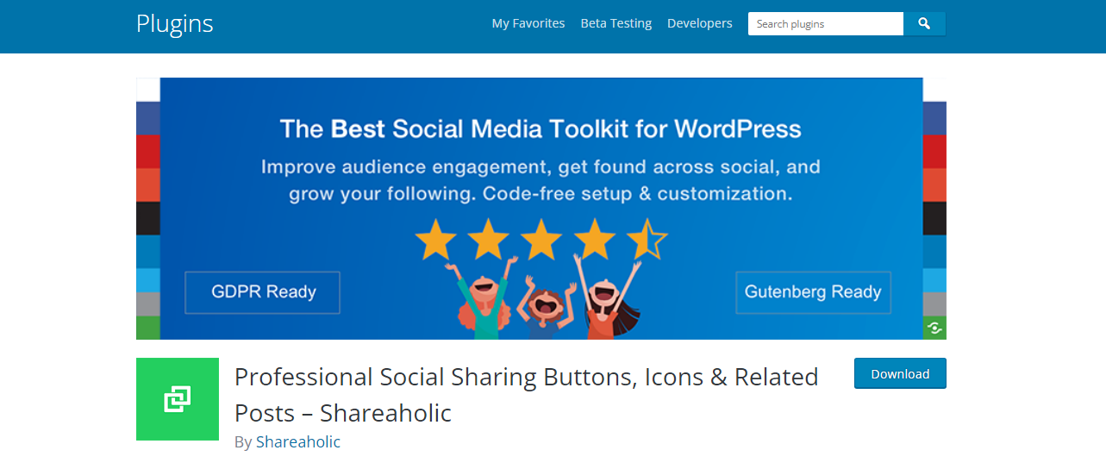Focus the Search plugins field
Viewport: 1106px width, 469px height.
[826, 24]
